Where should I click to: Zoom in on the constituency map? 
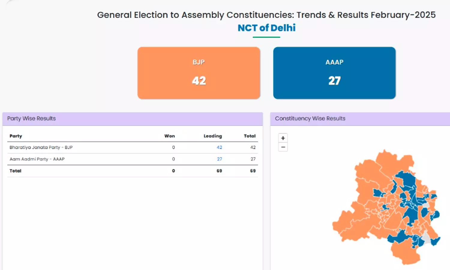pyautogui.click(x=283, y=138)
